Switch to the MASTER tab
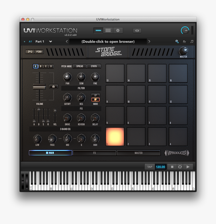Viewport: 216px width, 224px height. pyautogui.click(x=139, y=153)
